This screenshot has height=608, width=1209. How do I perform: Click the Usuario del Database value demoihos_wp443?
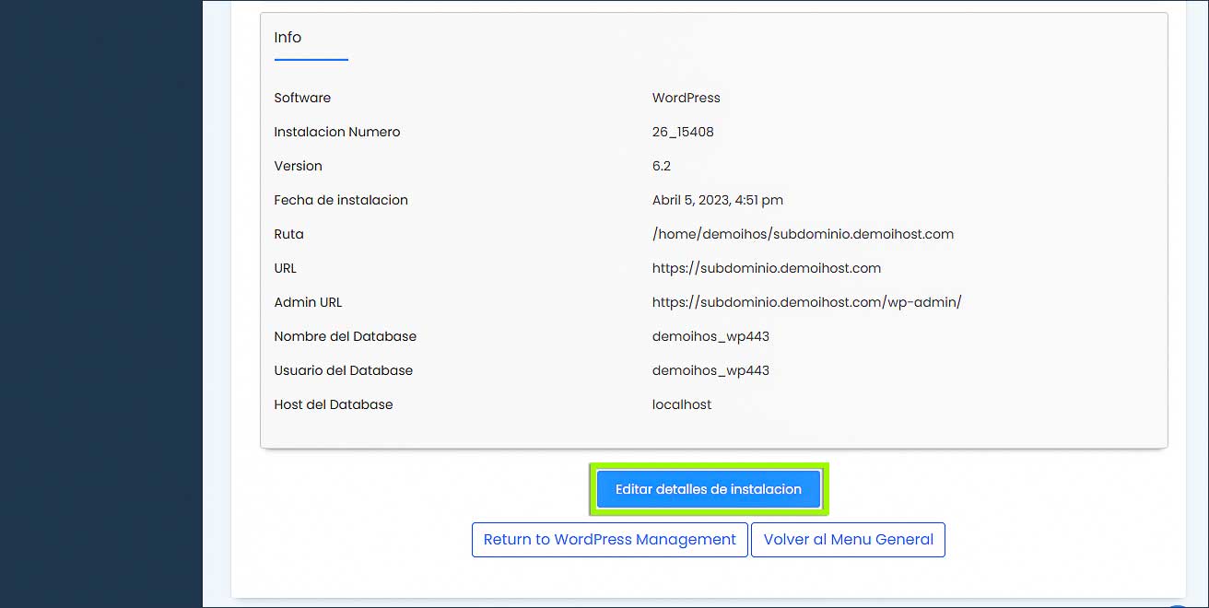pyautogui.click(x=710, y=370)
